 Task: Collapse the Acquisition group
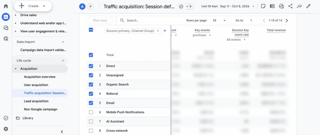(x=16, y=69)
